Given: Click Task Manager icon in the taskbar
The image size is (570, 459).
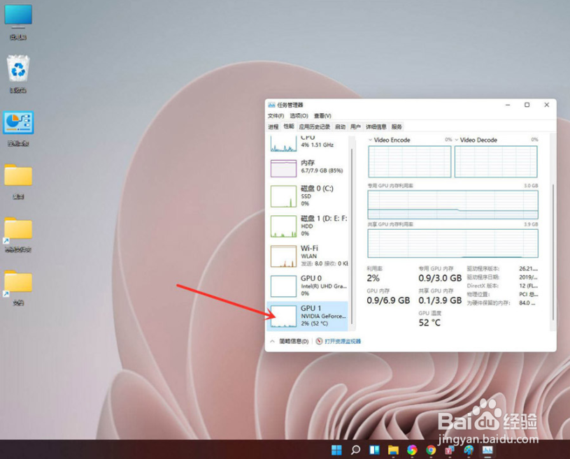Looking at the screenshot, I should click(x=487, y=450).
